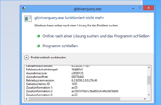Image resolution: width=161 pixels, height=105 pixels.
Task: Click the horizontal scrollbar left arrow
Action: (x=26, y=99)
